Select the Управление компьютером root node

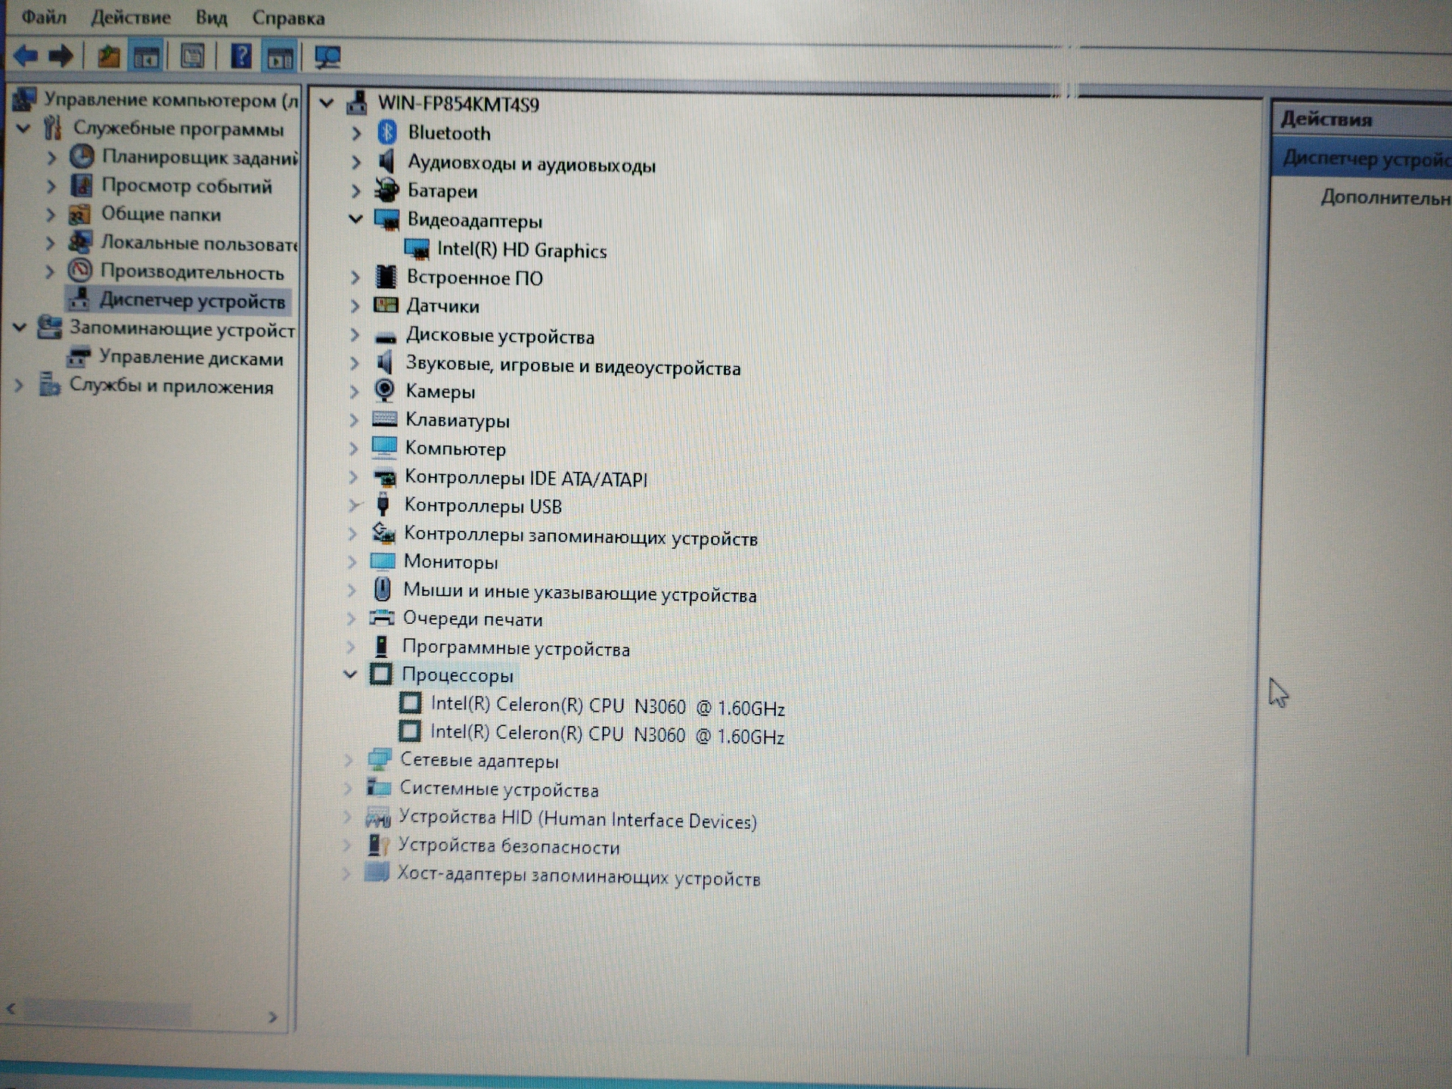pos(171,99)
